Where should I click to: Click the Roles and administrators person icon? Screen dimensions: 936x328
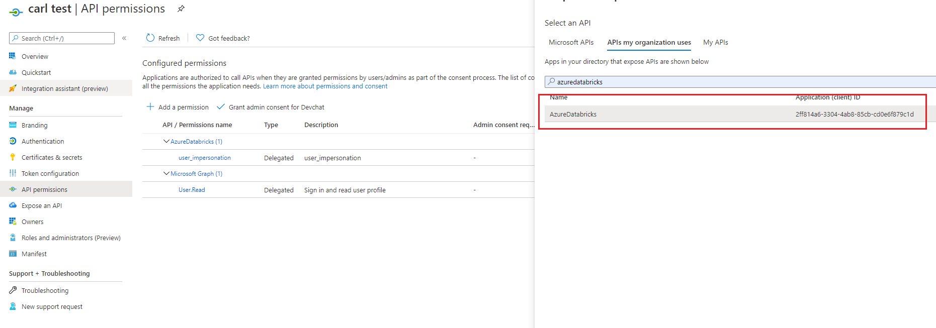[x=13, y=238]
